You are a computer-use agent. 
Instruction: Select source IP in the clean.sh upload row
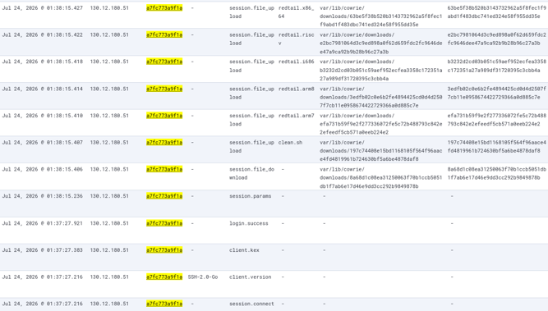[109, 143]
